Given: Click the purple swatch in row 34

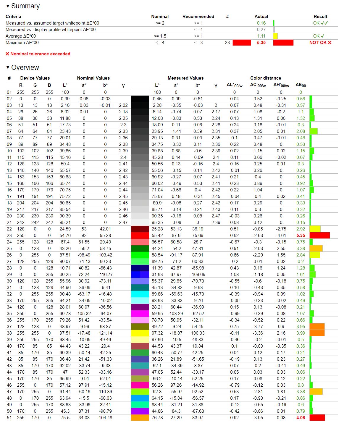Looking at the screenshot, I should pyautogui.click(x=140, y=307).
